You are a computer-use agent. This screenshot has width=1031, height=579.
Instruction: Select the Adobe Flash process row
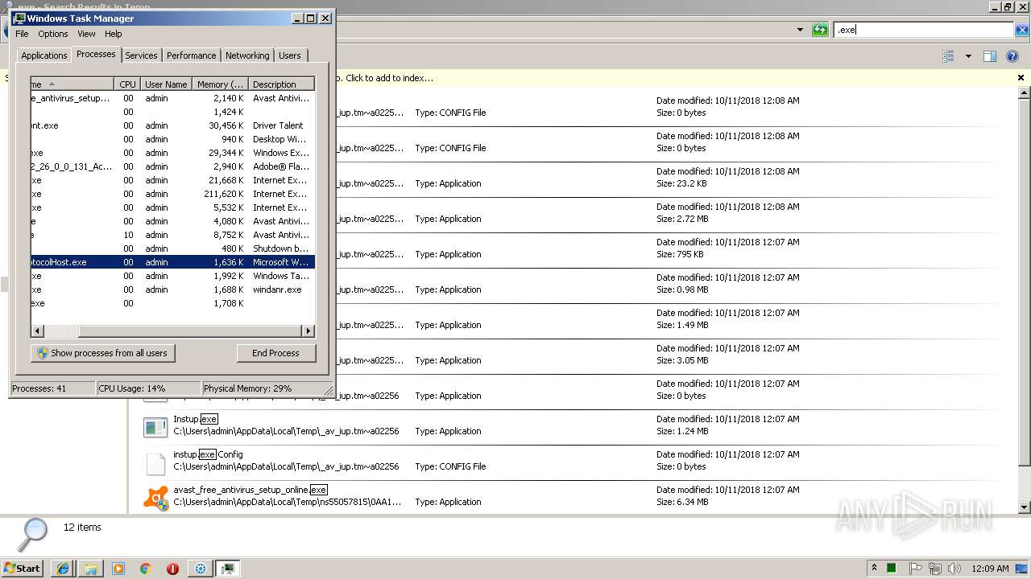(172, 166)
